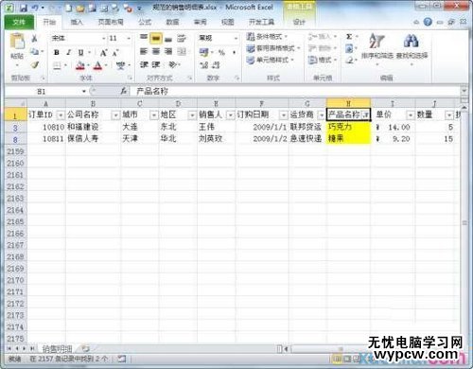
Task: Align text right in cell
Action: [x=168, y=51]
